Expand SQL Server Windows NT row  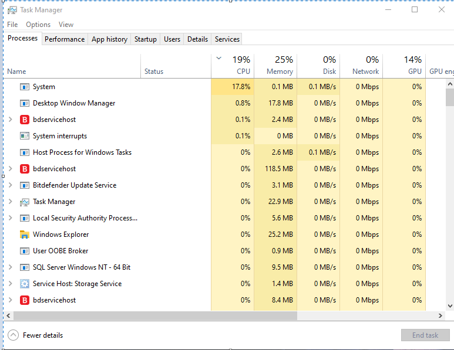point(11,267)
